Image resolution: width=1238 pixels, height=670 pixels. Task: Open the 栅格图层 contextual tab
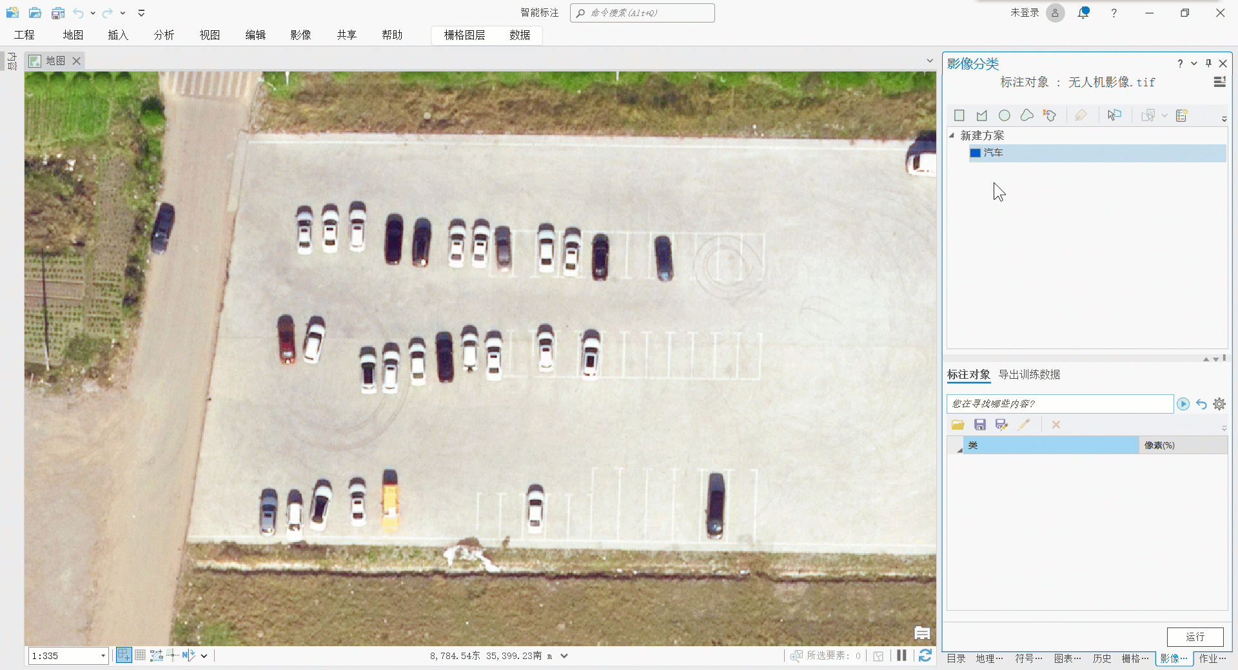pos(464,35)
